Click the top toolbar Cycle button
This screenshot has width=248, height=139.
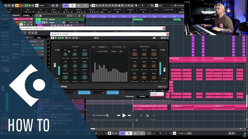click(66, 5)
